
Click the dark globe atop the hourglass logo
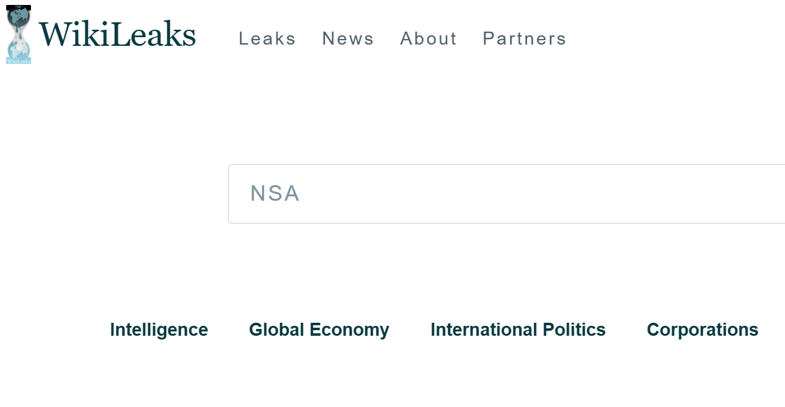tap(19, 17)
